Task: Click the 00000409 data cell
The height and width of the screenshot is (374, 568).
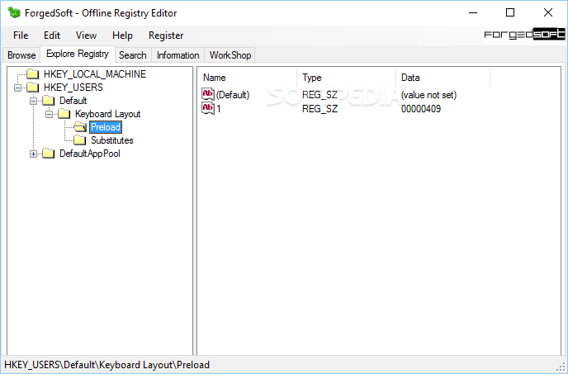Action: pyautogui.click(x=421, y=108)
